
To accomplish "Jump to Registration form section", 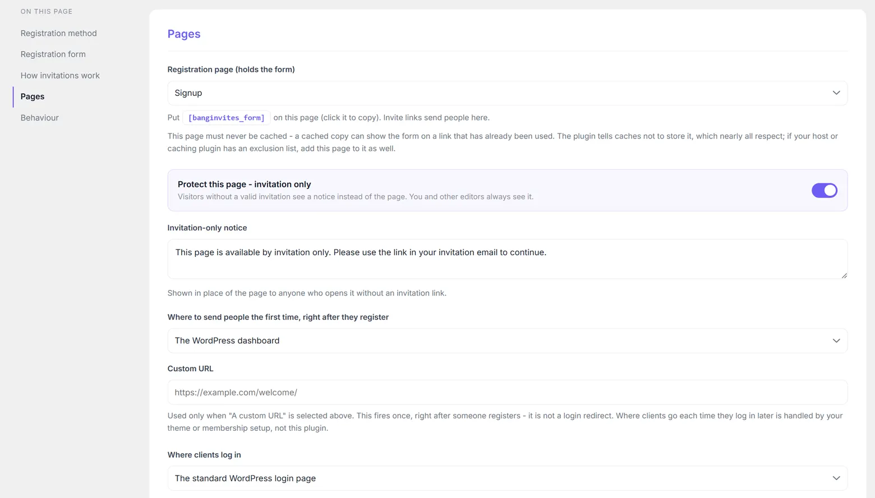I will pyautogui.click(x=53, y=54).
